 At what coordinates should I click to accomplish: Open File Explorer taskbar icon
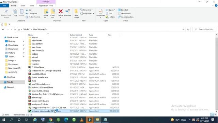97,120
